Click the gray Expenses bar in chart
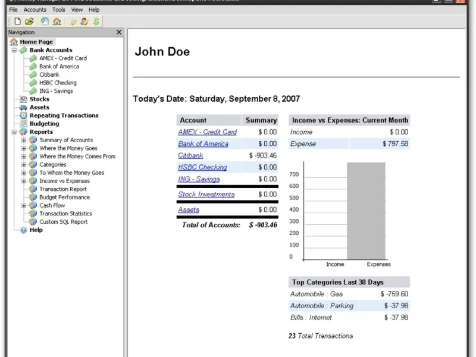Image resolution: width=476 pixels, height=357 pixels. [x=366, y=211]
